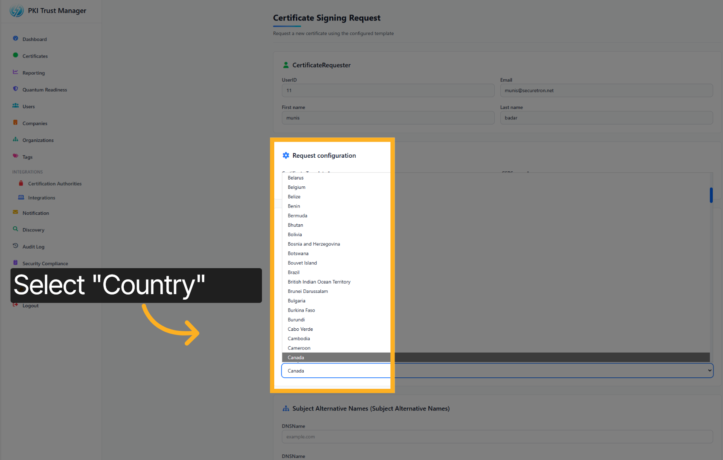Open the Dashboard from the sidebar
723x460 pixels.
click(34, 39)
